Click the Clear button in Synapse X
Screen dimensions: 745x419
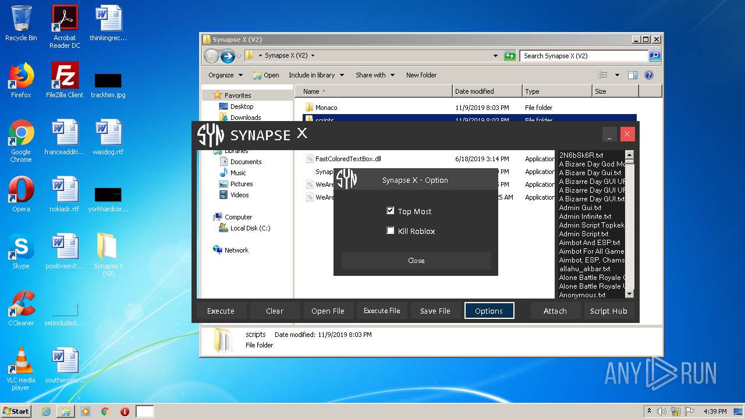[275, 311]
